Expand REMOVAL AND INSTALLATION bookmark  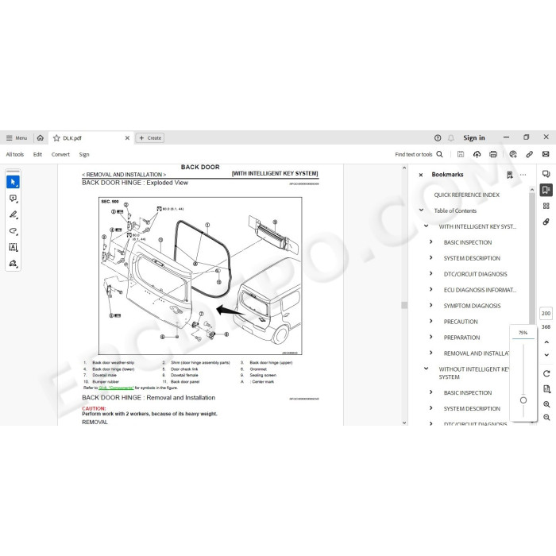(x=431, y=353)
